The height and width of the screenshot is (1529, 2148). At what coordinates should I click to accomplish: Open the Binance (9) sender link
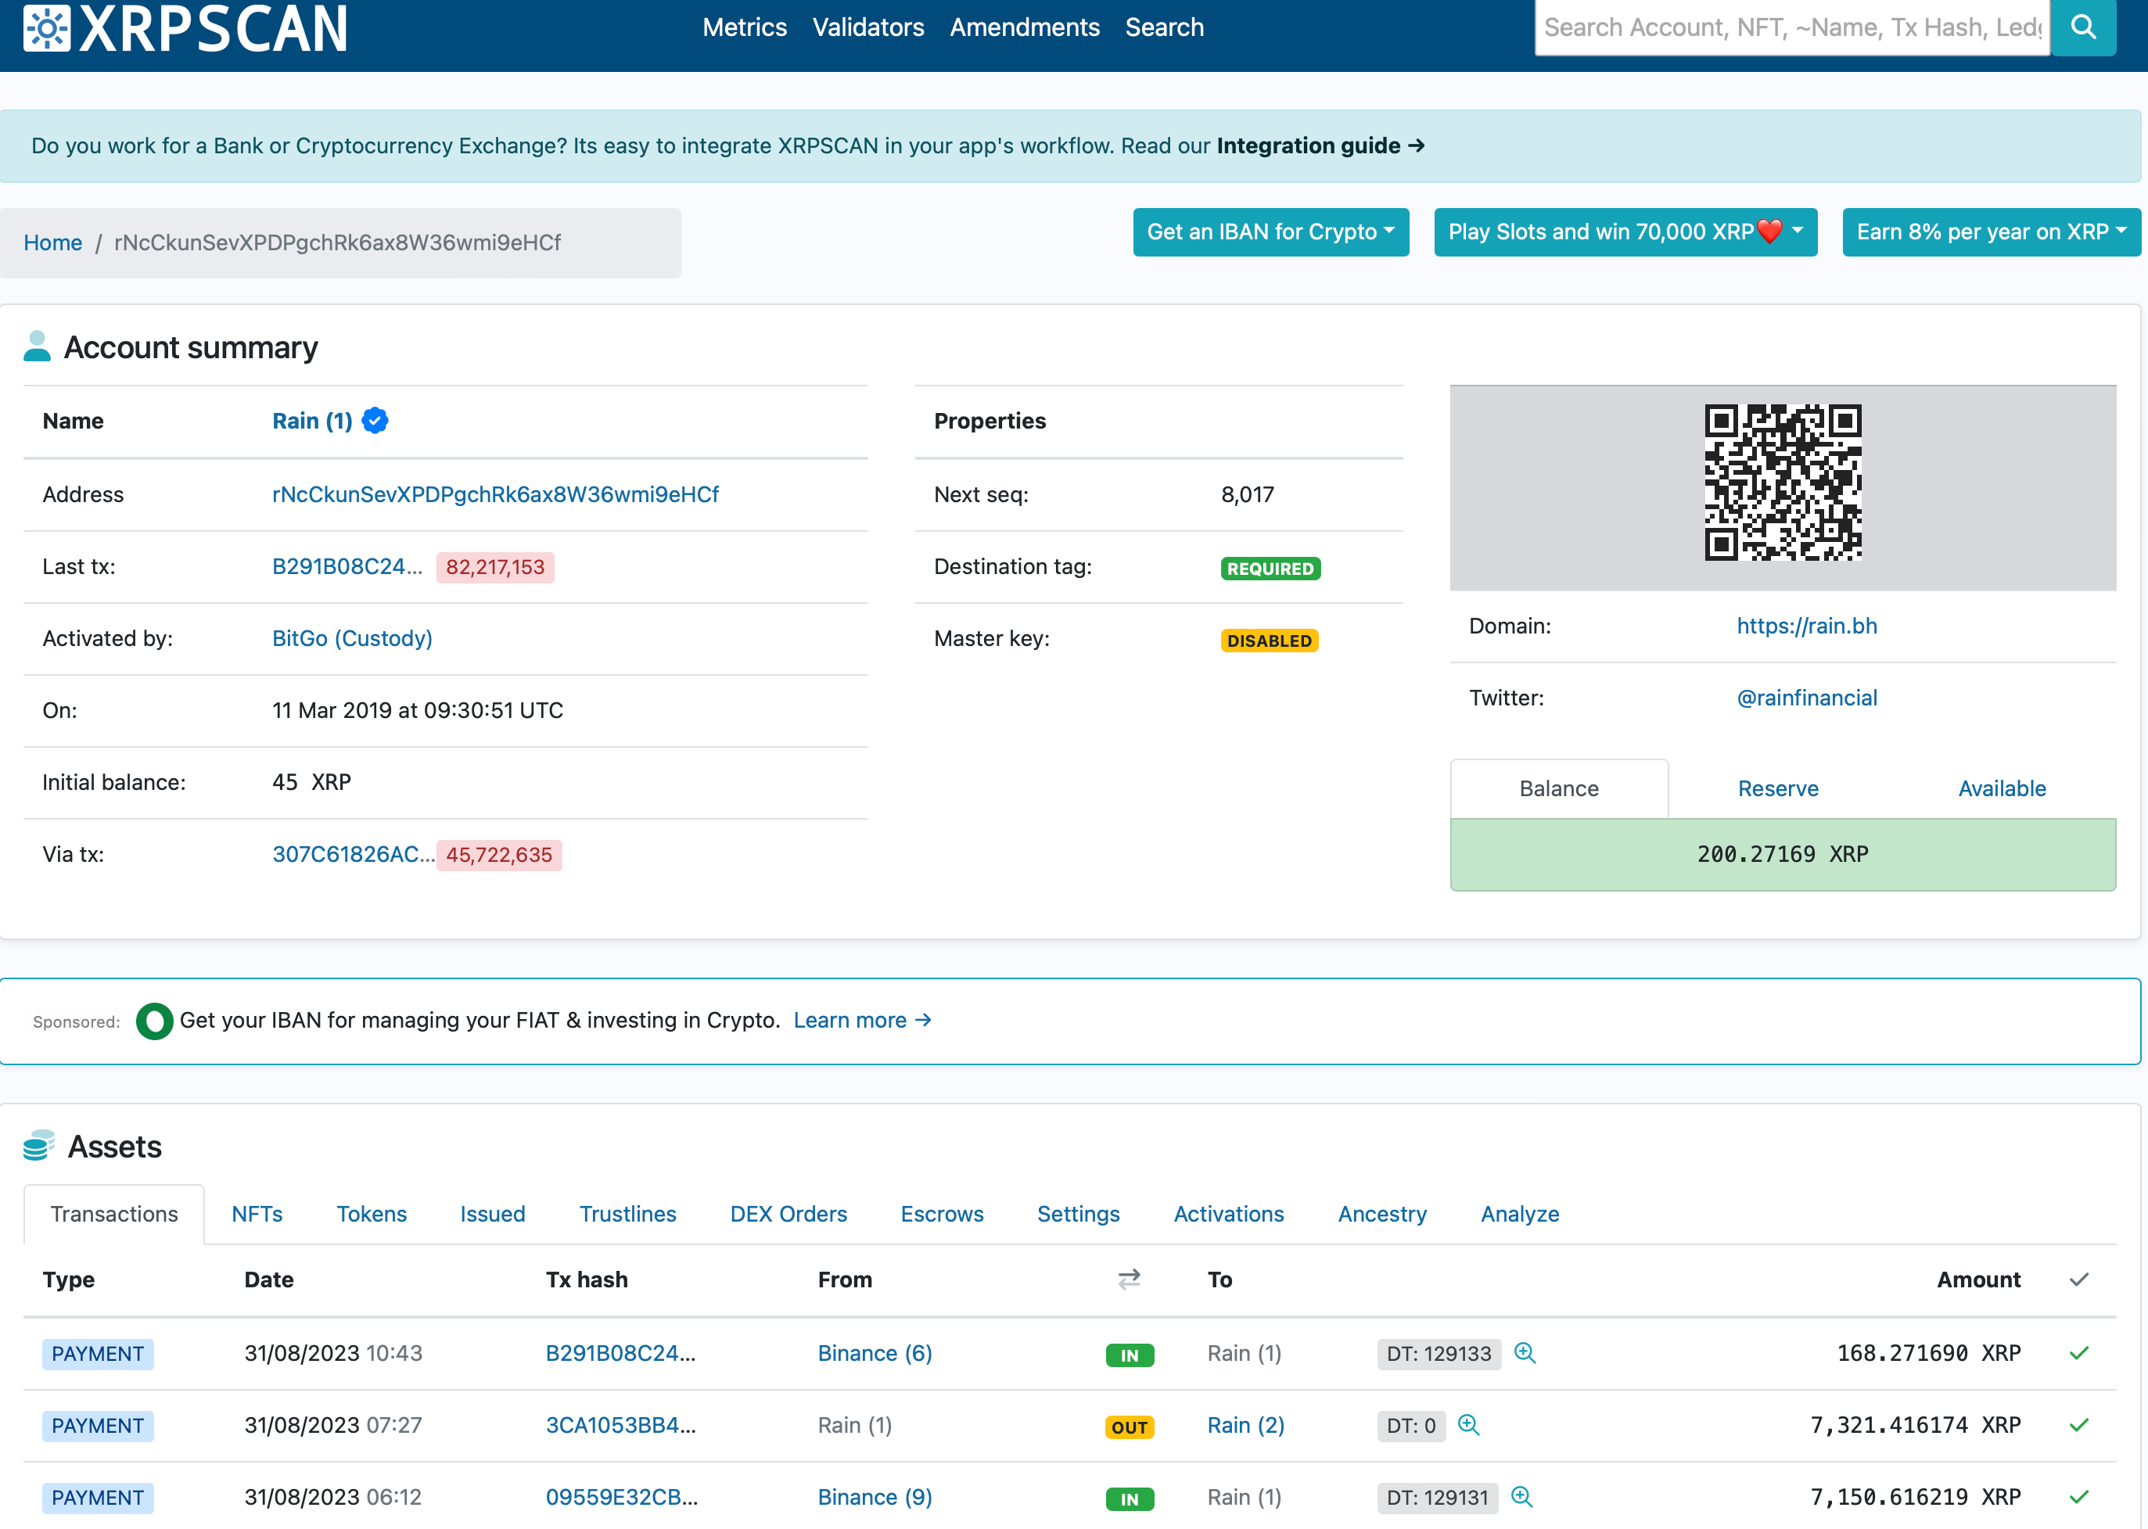(875, 1497)
